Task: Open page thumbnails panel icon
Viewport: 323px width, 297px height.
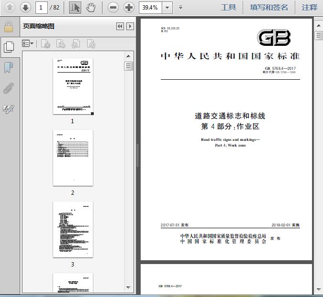Action: [x=9, y=47]
